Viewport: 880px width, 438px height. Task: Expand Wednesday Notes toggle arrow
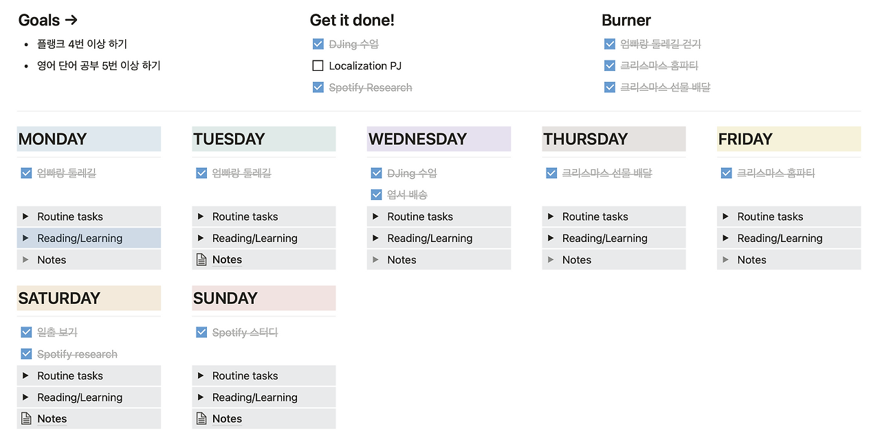tap(375, 260)
